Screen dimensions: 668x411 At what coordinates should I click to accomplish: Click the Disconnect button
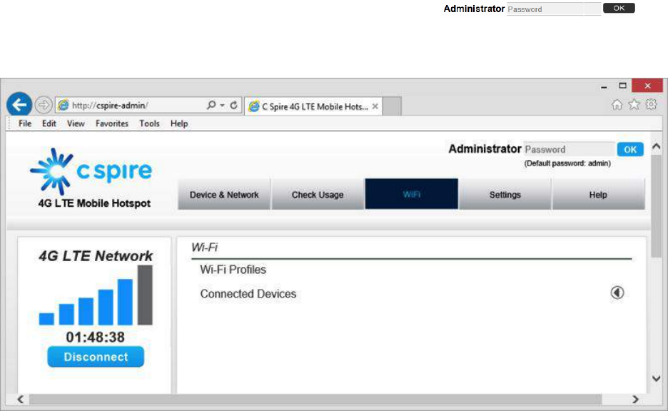click(x=96, y=357)
